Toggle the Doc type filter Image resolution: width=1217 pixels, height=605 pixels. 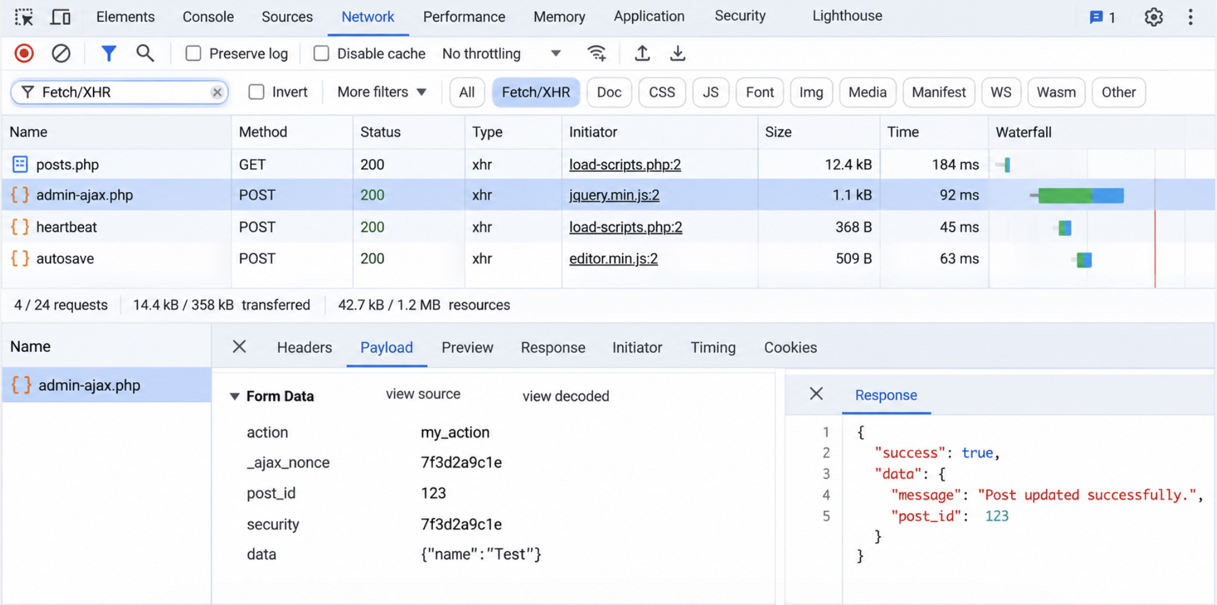pyautogui.click(x=609, y=92)
